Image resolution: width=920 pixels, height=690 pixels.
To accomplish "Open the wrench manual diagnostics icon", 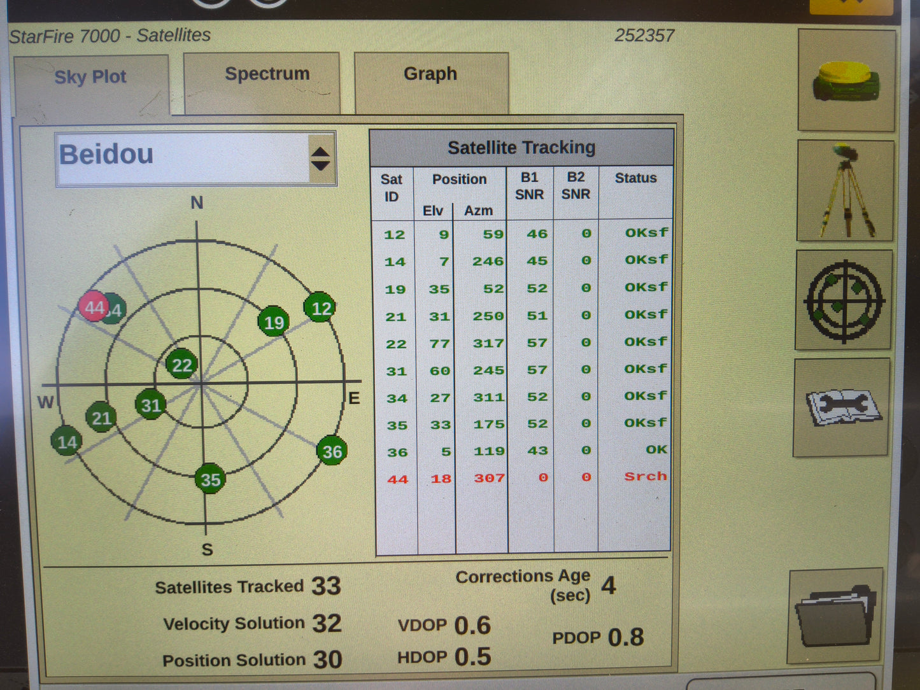I will tap(842, 407).
